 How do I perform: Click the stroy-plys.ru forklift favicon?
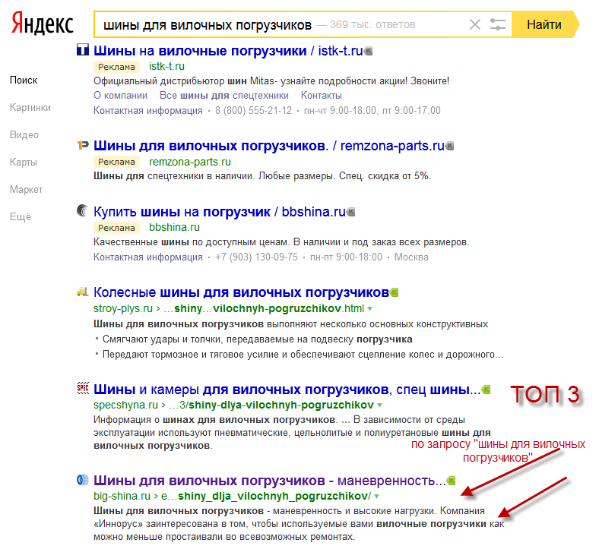click(x=83, y=292)
